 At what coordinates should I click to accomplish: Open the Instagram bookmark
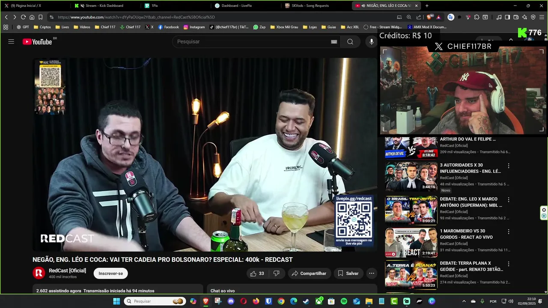pyautogui.click(x=194, y=27)
